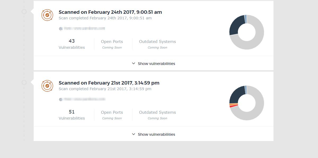This screenshot has width=318, height=158.
Task: Expand Show vulnerabilities for February 24th scan
Action: point(153,64)
